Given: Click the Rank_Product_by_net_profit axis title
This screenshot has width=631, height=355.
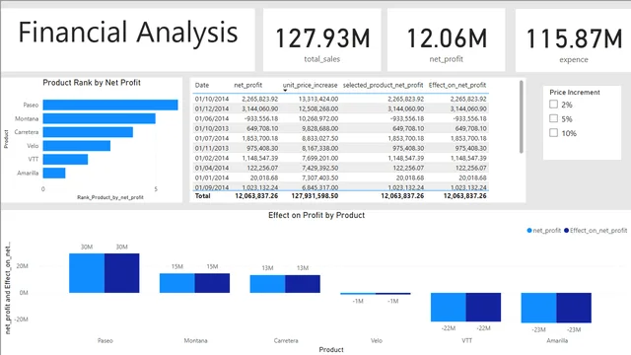Looking at the screenshot, I should pos(110,197).
